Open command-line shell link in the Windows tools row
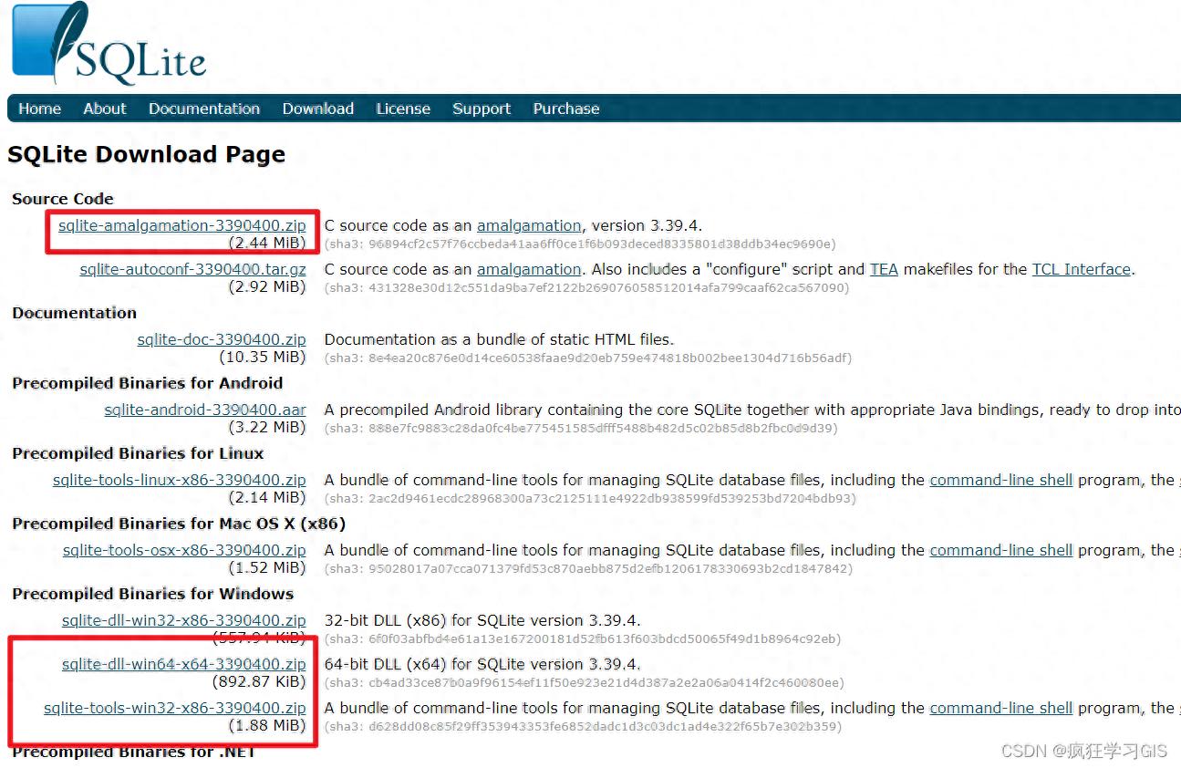Screen dimensions: 1181x768 tap(1001, 708)
